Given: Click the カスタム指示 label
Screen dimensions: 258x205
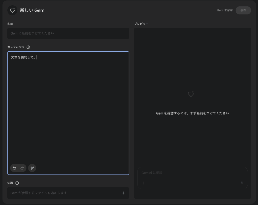Looking at the screenshot, I should click(16, 47).
